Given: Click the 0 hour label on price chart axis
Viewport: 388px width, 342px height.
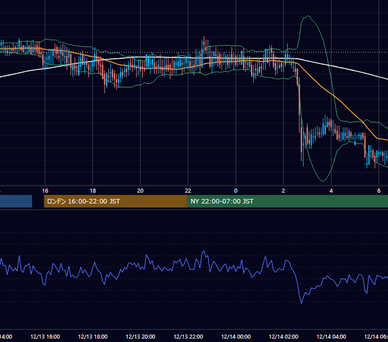Looking at the screenshot, I should (236, 191).
